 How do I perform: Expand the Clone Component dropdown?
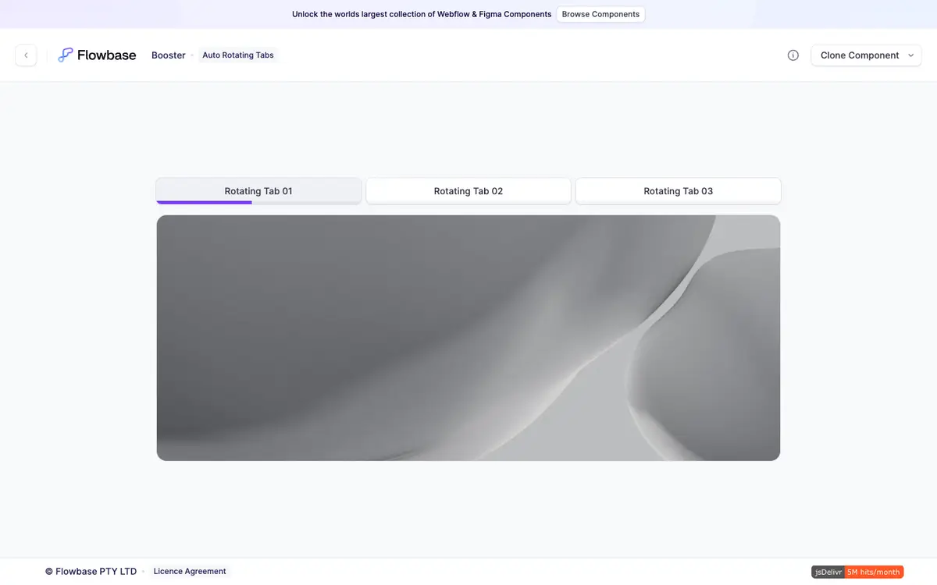866,55
